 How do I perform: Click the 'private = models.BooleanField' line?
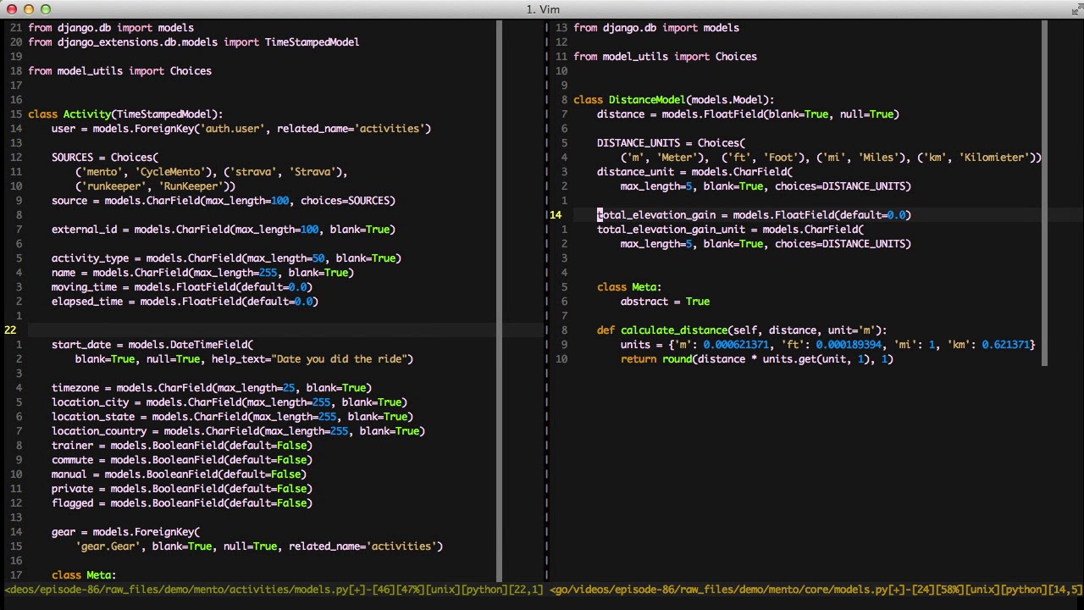point(182,488)
